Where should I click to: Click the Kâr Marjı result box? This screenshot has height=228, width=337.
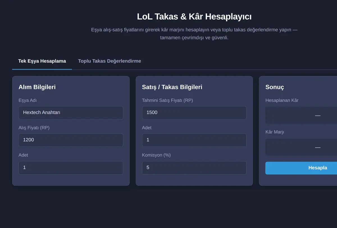pos(301,147)
